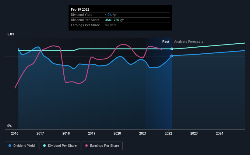Click the 2024 x-axis label
Viewport: 250px width, 155px height.
click(220, 133)
